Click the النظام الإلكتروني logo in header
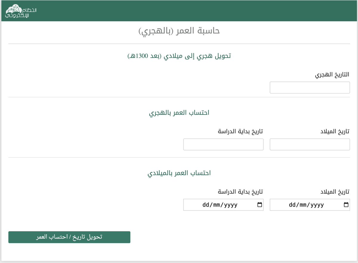Screen dimensions: 358x263 tap(21, 11)
